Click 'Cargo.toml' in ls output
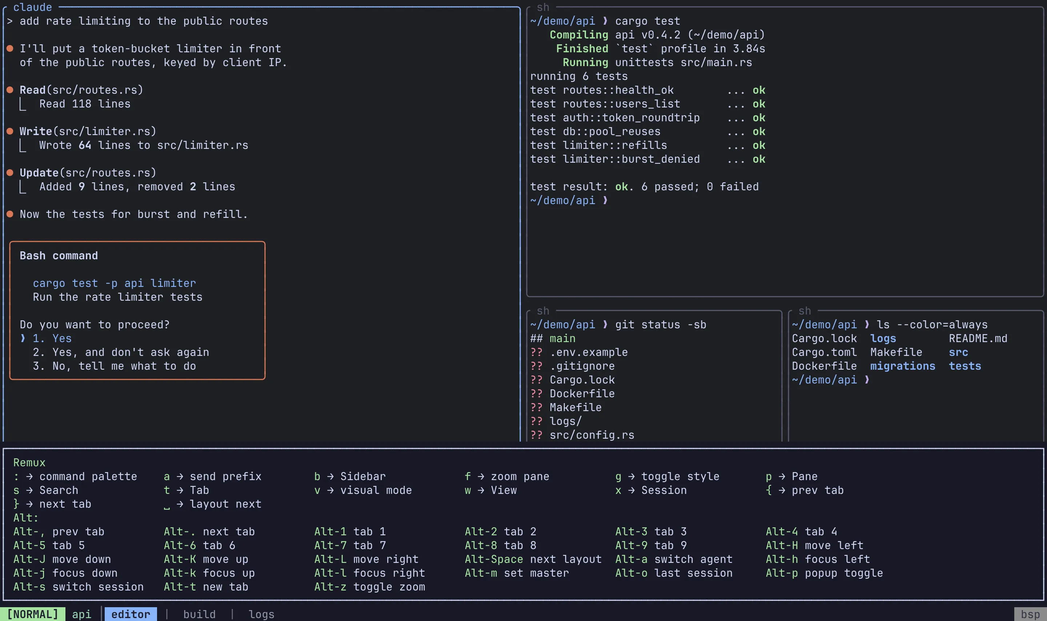 pos(824,352)
